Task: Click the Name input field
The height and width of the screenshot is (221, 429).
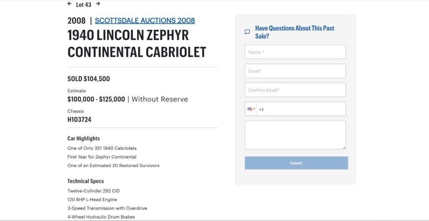Action: pyautogui.click(x=295, y=52)
